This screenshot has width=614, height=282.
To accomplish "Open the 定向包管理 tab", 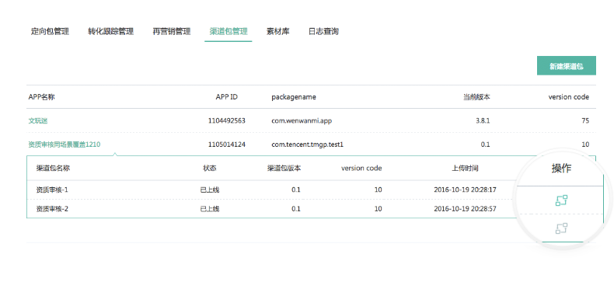I will click(x=50, y=32).
